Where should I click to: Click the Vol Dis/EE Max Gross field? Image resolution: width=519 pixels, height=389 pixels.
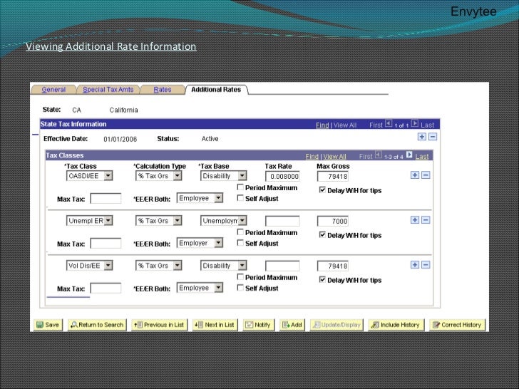[333, 266]
